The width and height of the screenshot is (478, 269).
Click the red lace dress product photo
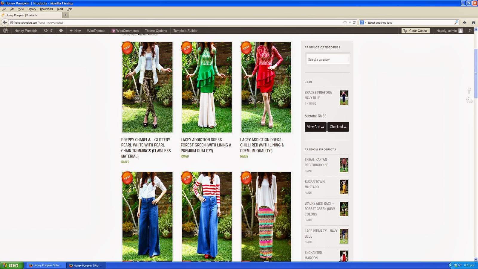coord(266,87)
